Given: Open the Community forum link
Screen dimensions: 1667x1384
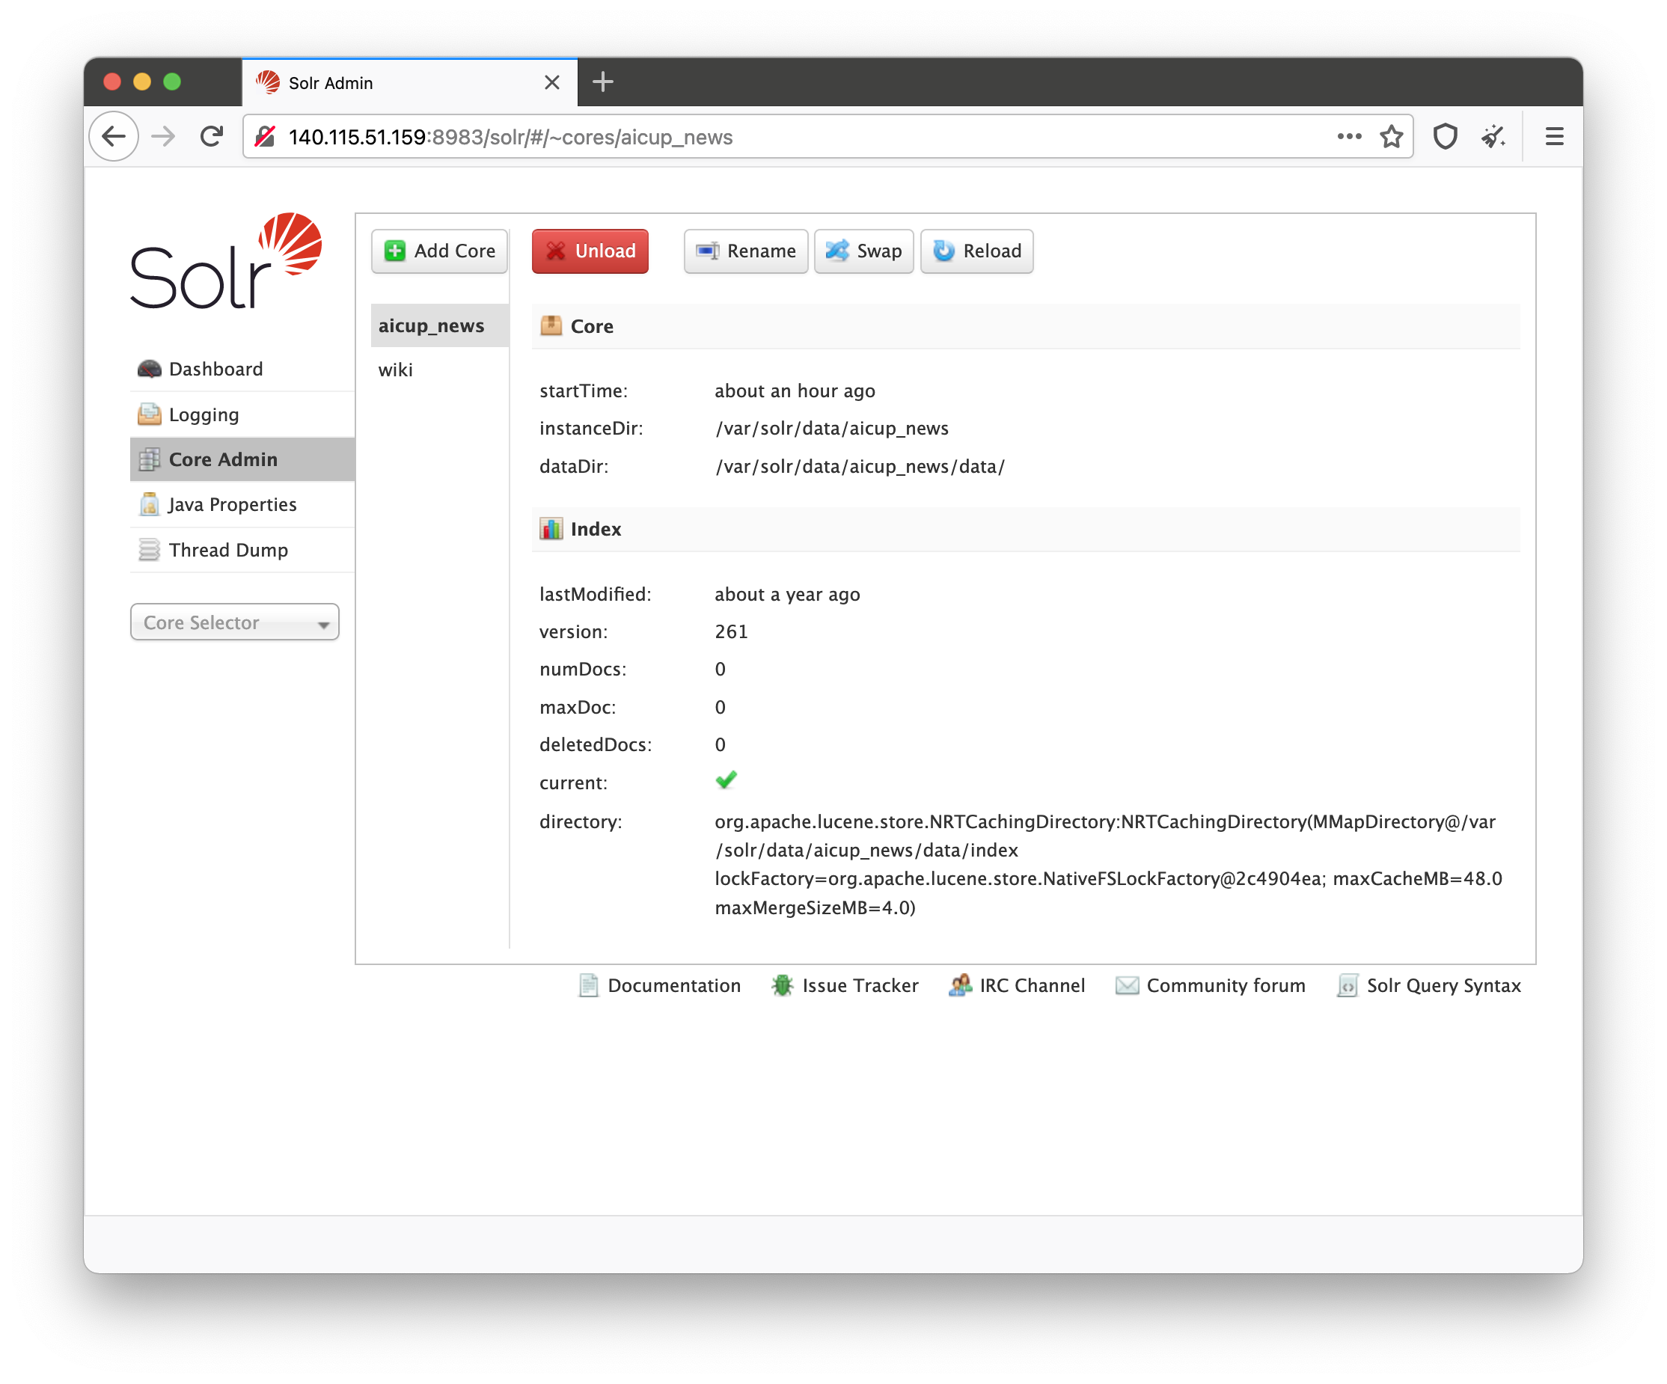Looking at the screenshot, I should pyautogui.click(x=1211, y=985).
